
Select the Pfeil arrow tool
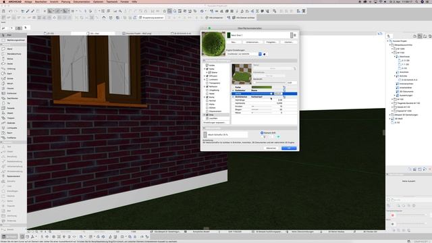[x=13, y=35]
